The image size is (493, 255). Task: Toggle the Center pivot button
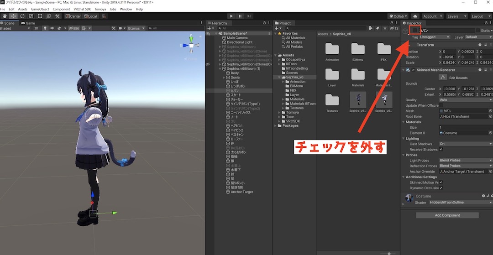pyautogui.click(x=73, y=16)
